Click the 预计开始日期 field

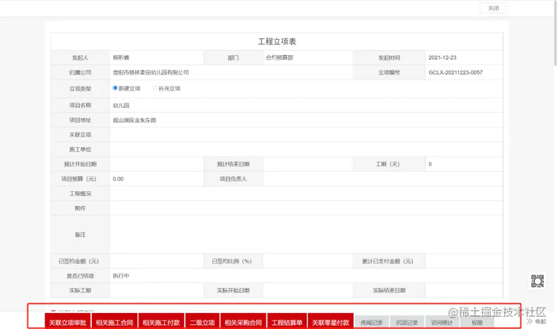coord(157,164)
